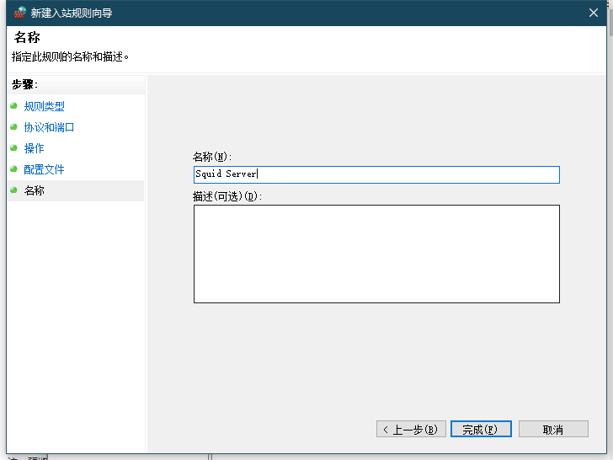Cancel the wizard with 取消 button
The height and width of the screenshot is (460, 613).
coord(552,429)
